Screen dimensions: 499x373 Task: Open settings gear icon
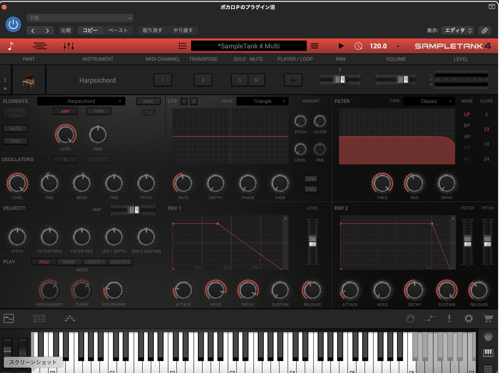pyautogui.click(x=469, y=318)
